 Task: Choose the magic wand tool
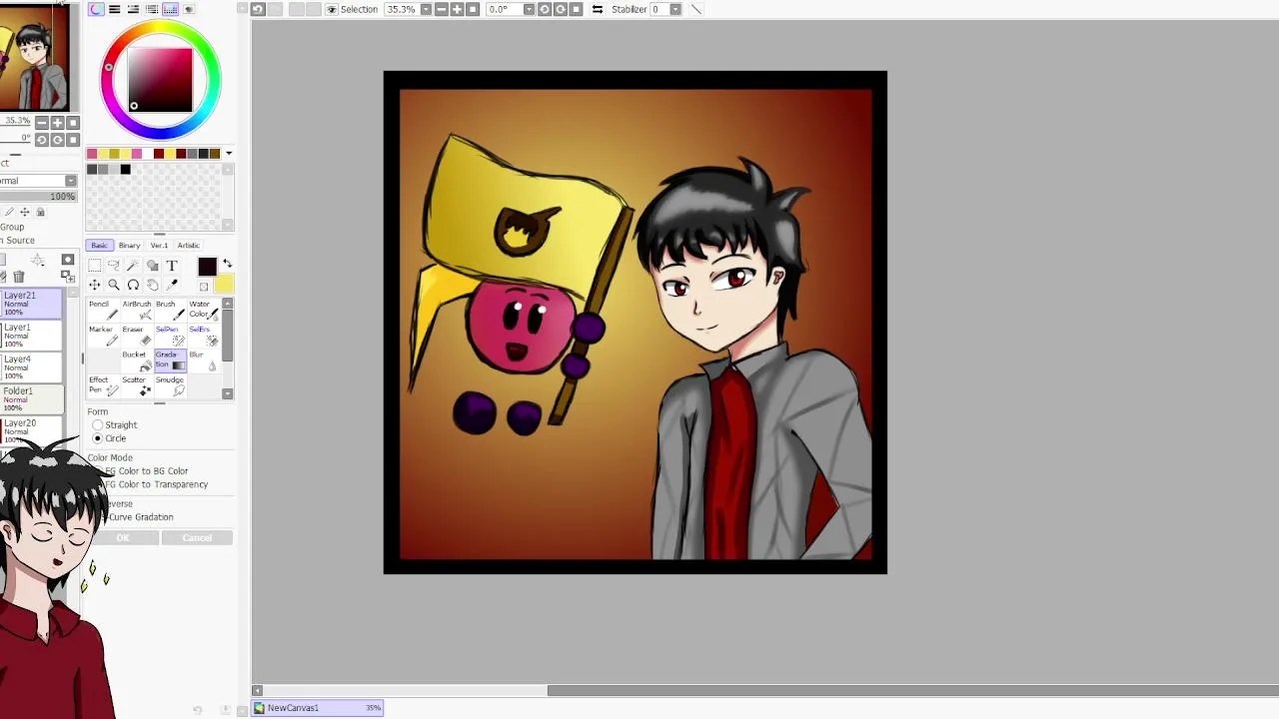tap(133, 266)
